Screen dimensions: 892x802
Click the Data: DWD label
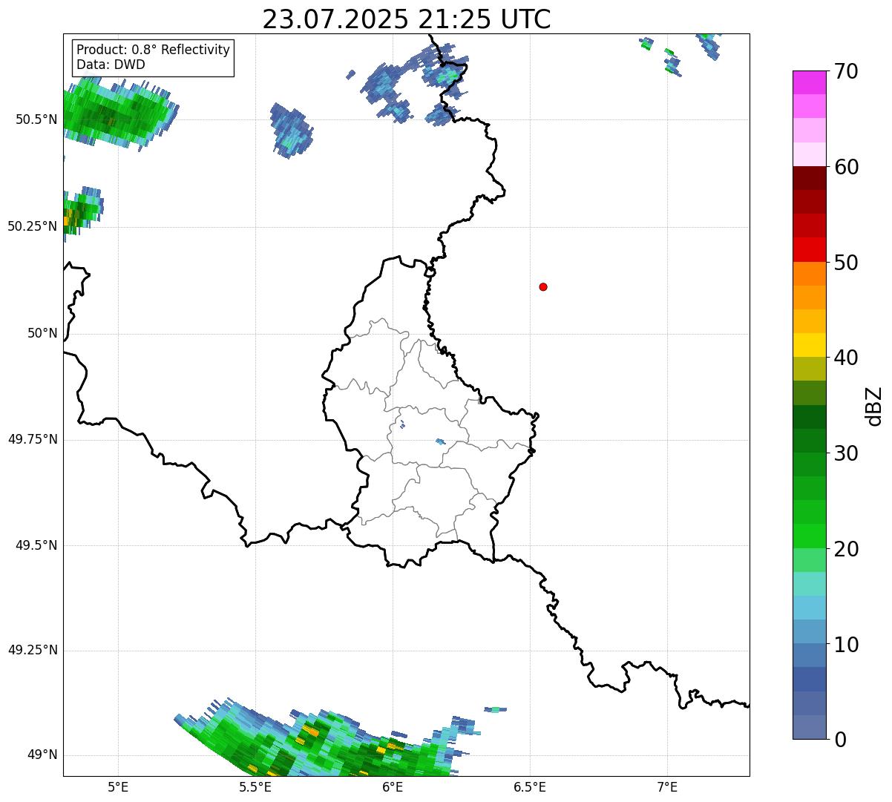pyautogui.click(x=111, y=65)
